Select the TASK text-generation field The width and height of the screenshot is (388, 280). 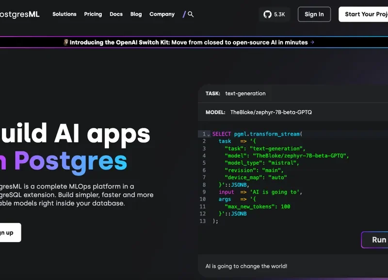245,93
